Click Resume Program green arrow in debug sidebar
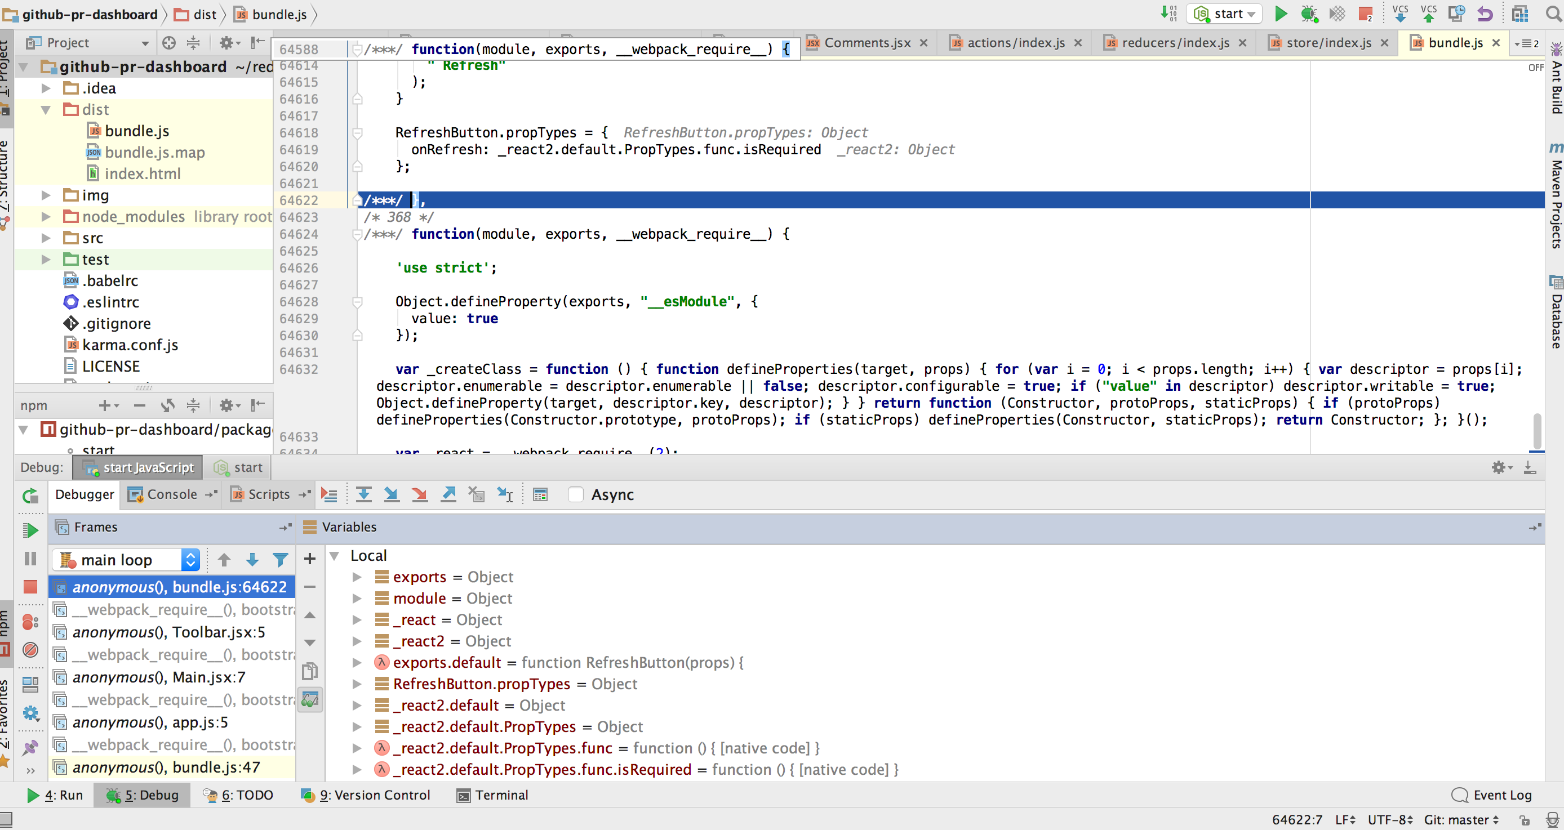Viewport: 1564px width, 830px height. pyautogui.click(x=30, y=530)
